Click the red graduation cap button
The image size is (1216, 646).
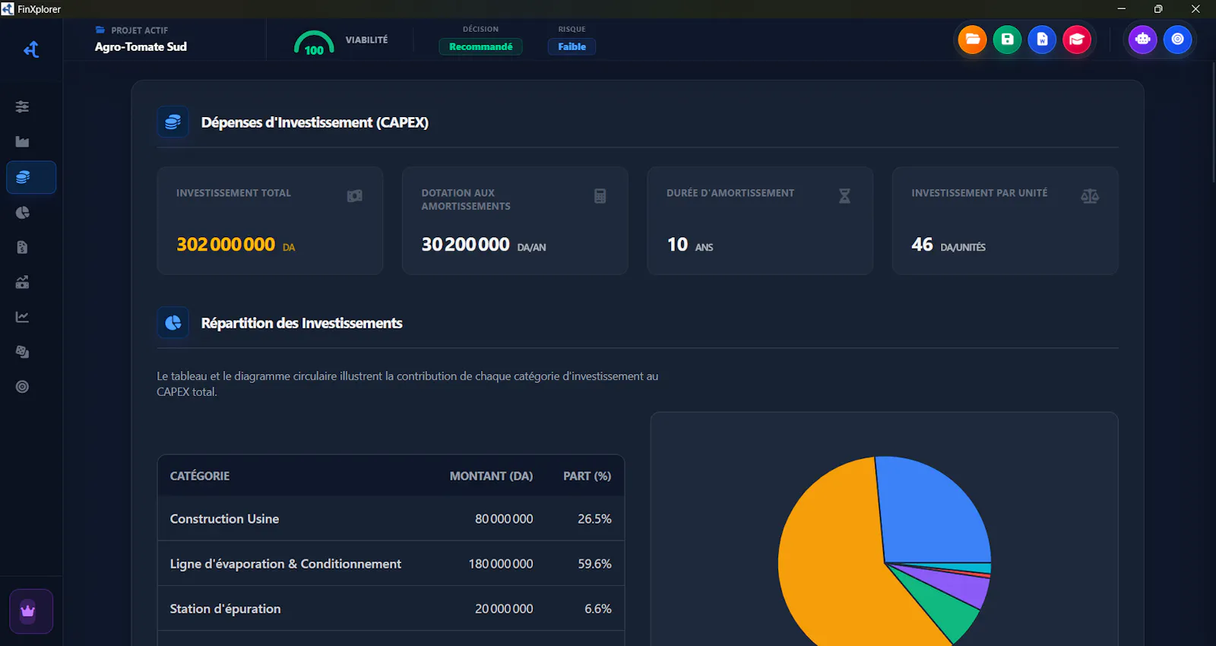point(1077,40)
